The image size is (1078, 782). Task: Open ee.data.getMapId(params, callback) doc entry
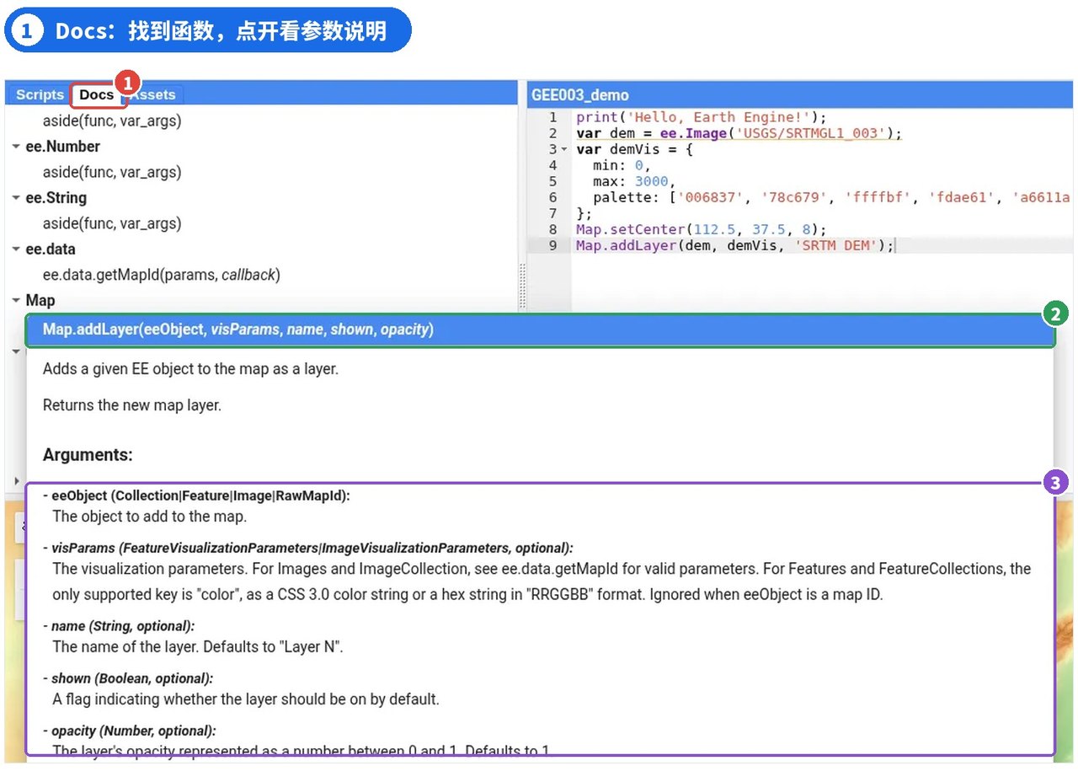coord(161,275)
